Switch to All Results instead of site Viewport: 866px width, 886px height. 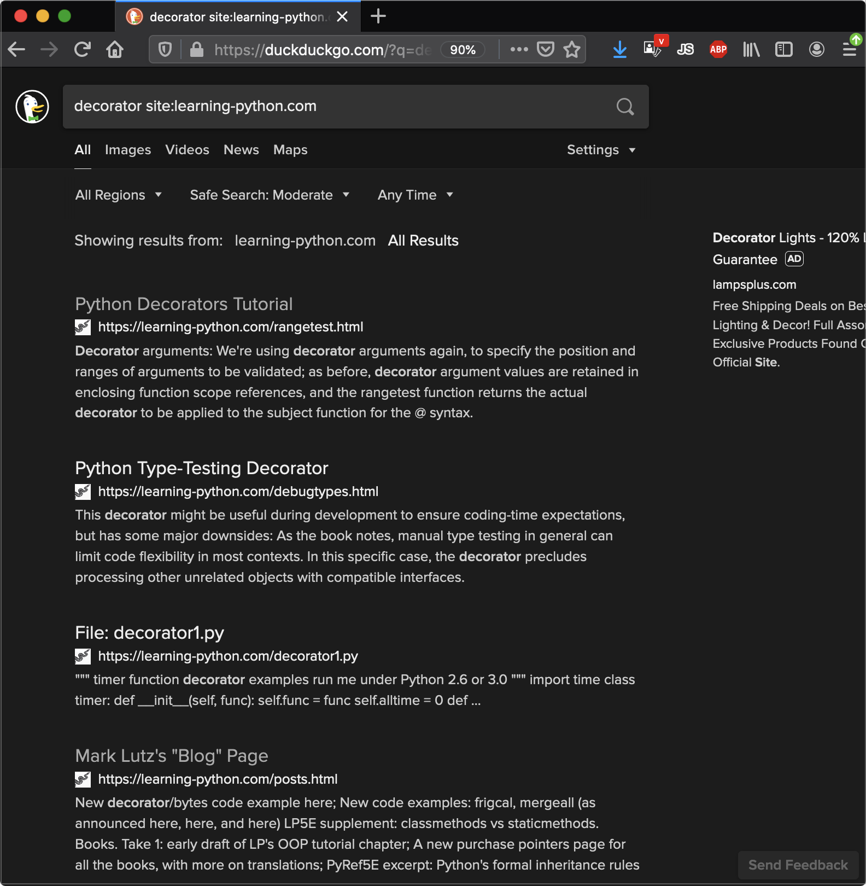(423, 241)
